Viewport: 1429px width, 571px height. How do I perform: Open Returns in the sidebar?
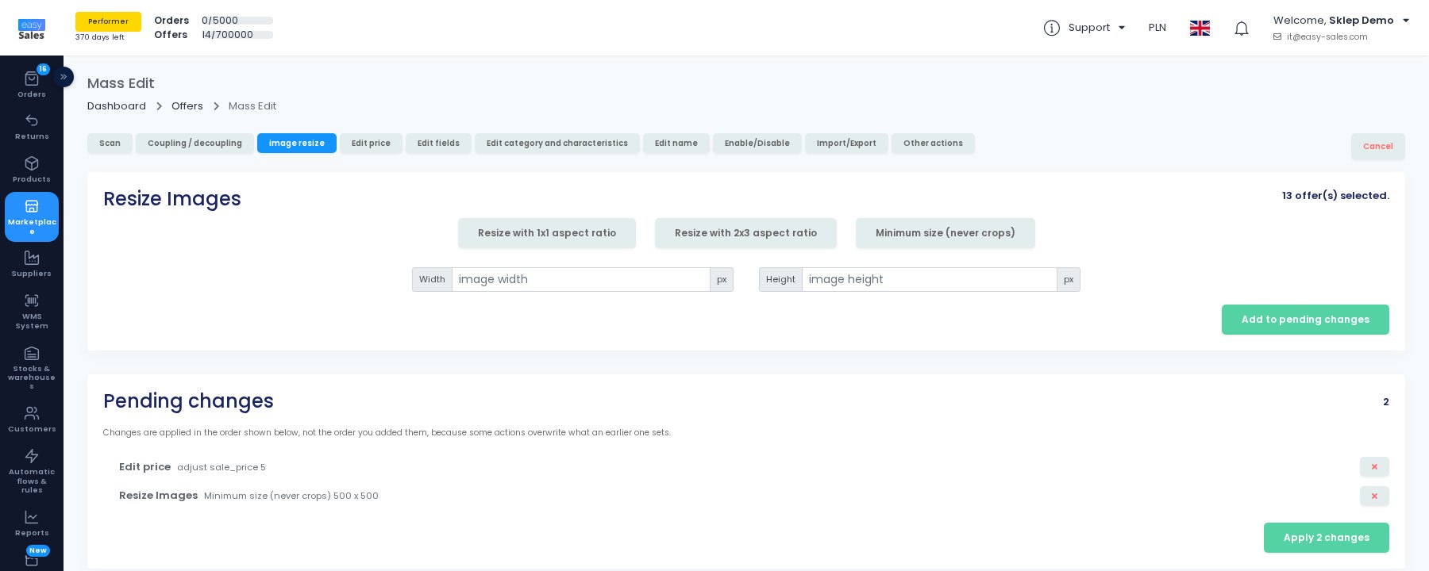pos(32,126)
